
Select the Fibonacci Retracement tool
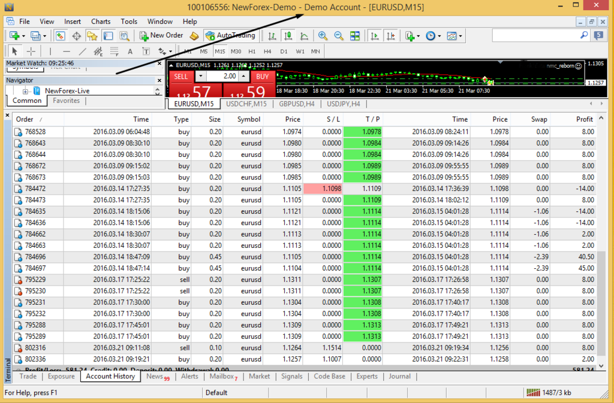tap(114, 51)
